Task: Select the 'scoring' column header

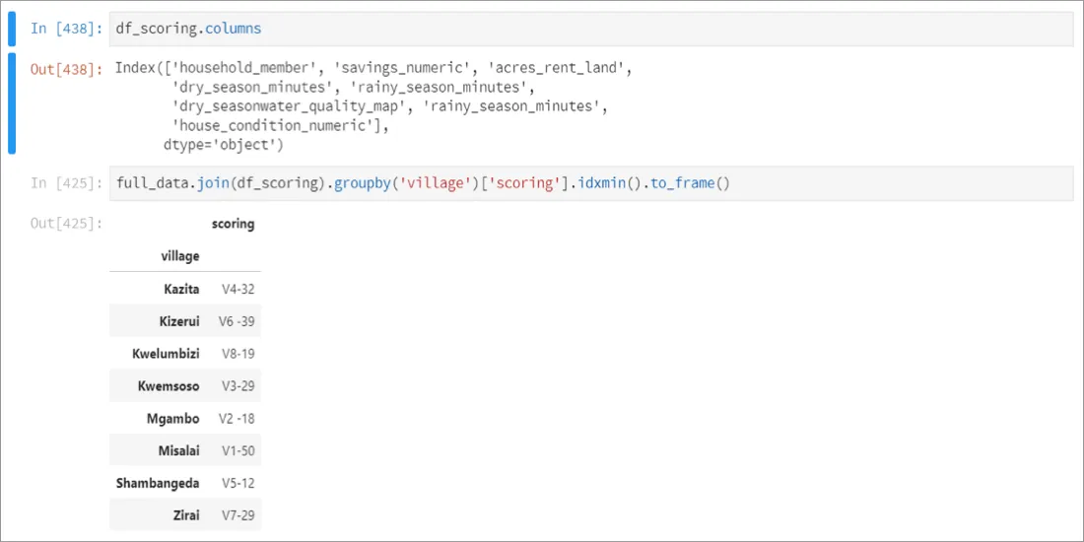Action: [x=233, y=224]
